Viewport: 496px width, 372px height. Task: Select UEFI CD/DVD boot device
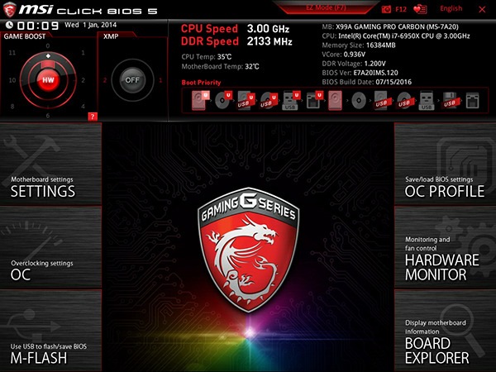tap(223, 100)
